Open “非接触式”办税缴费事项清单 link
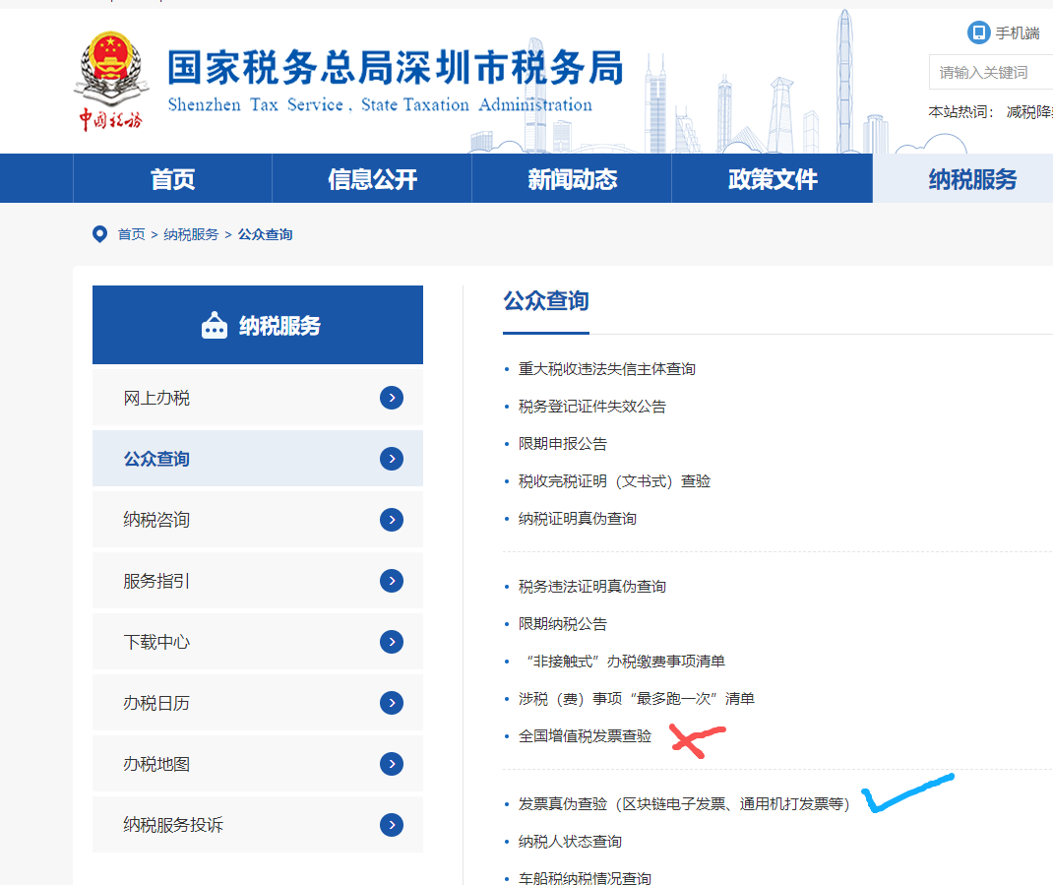Viewport: 1053px width, 885px height. point(624,662)
